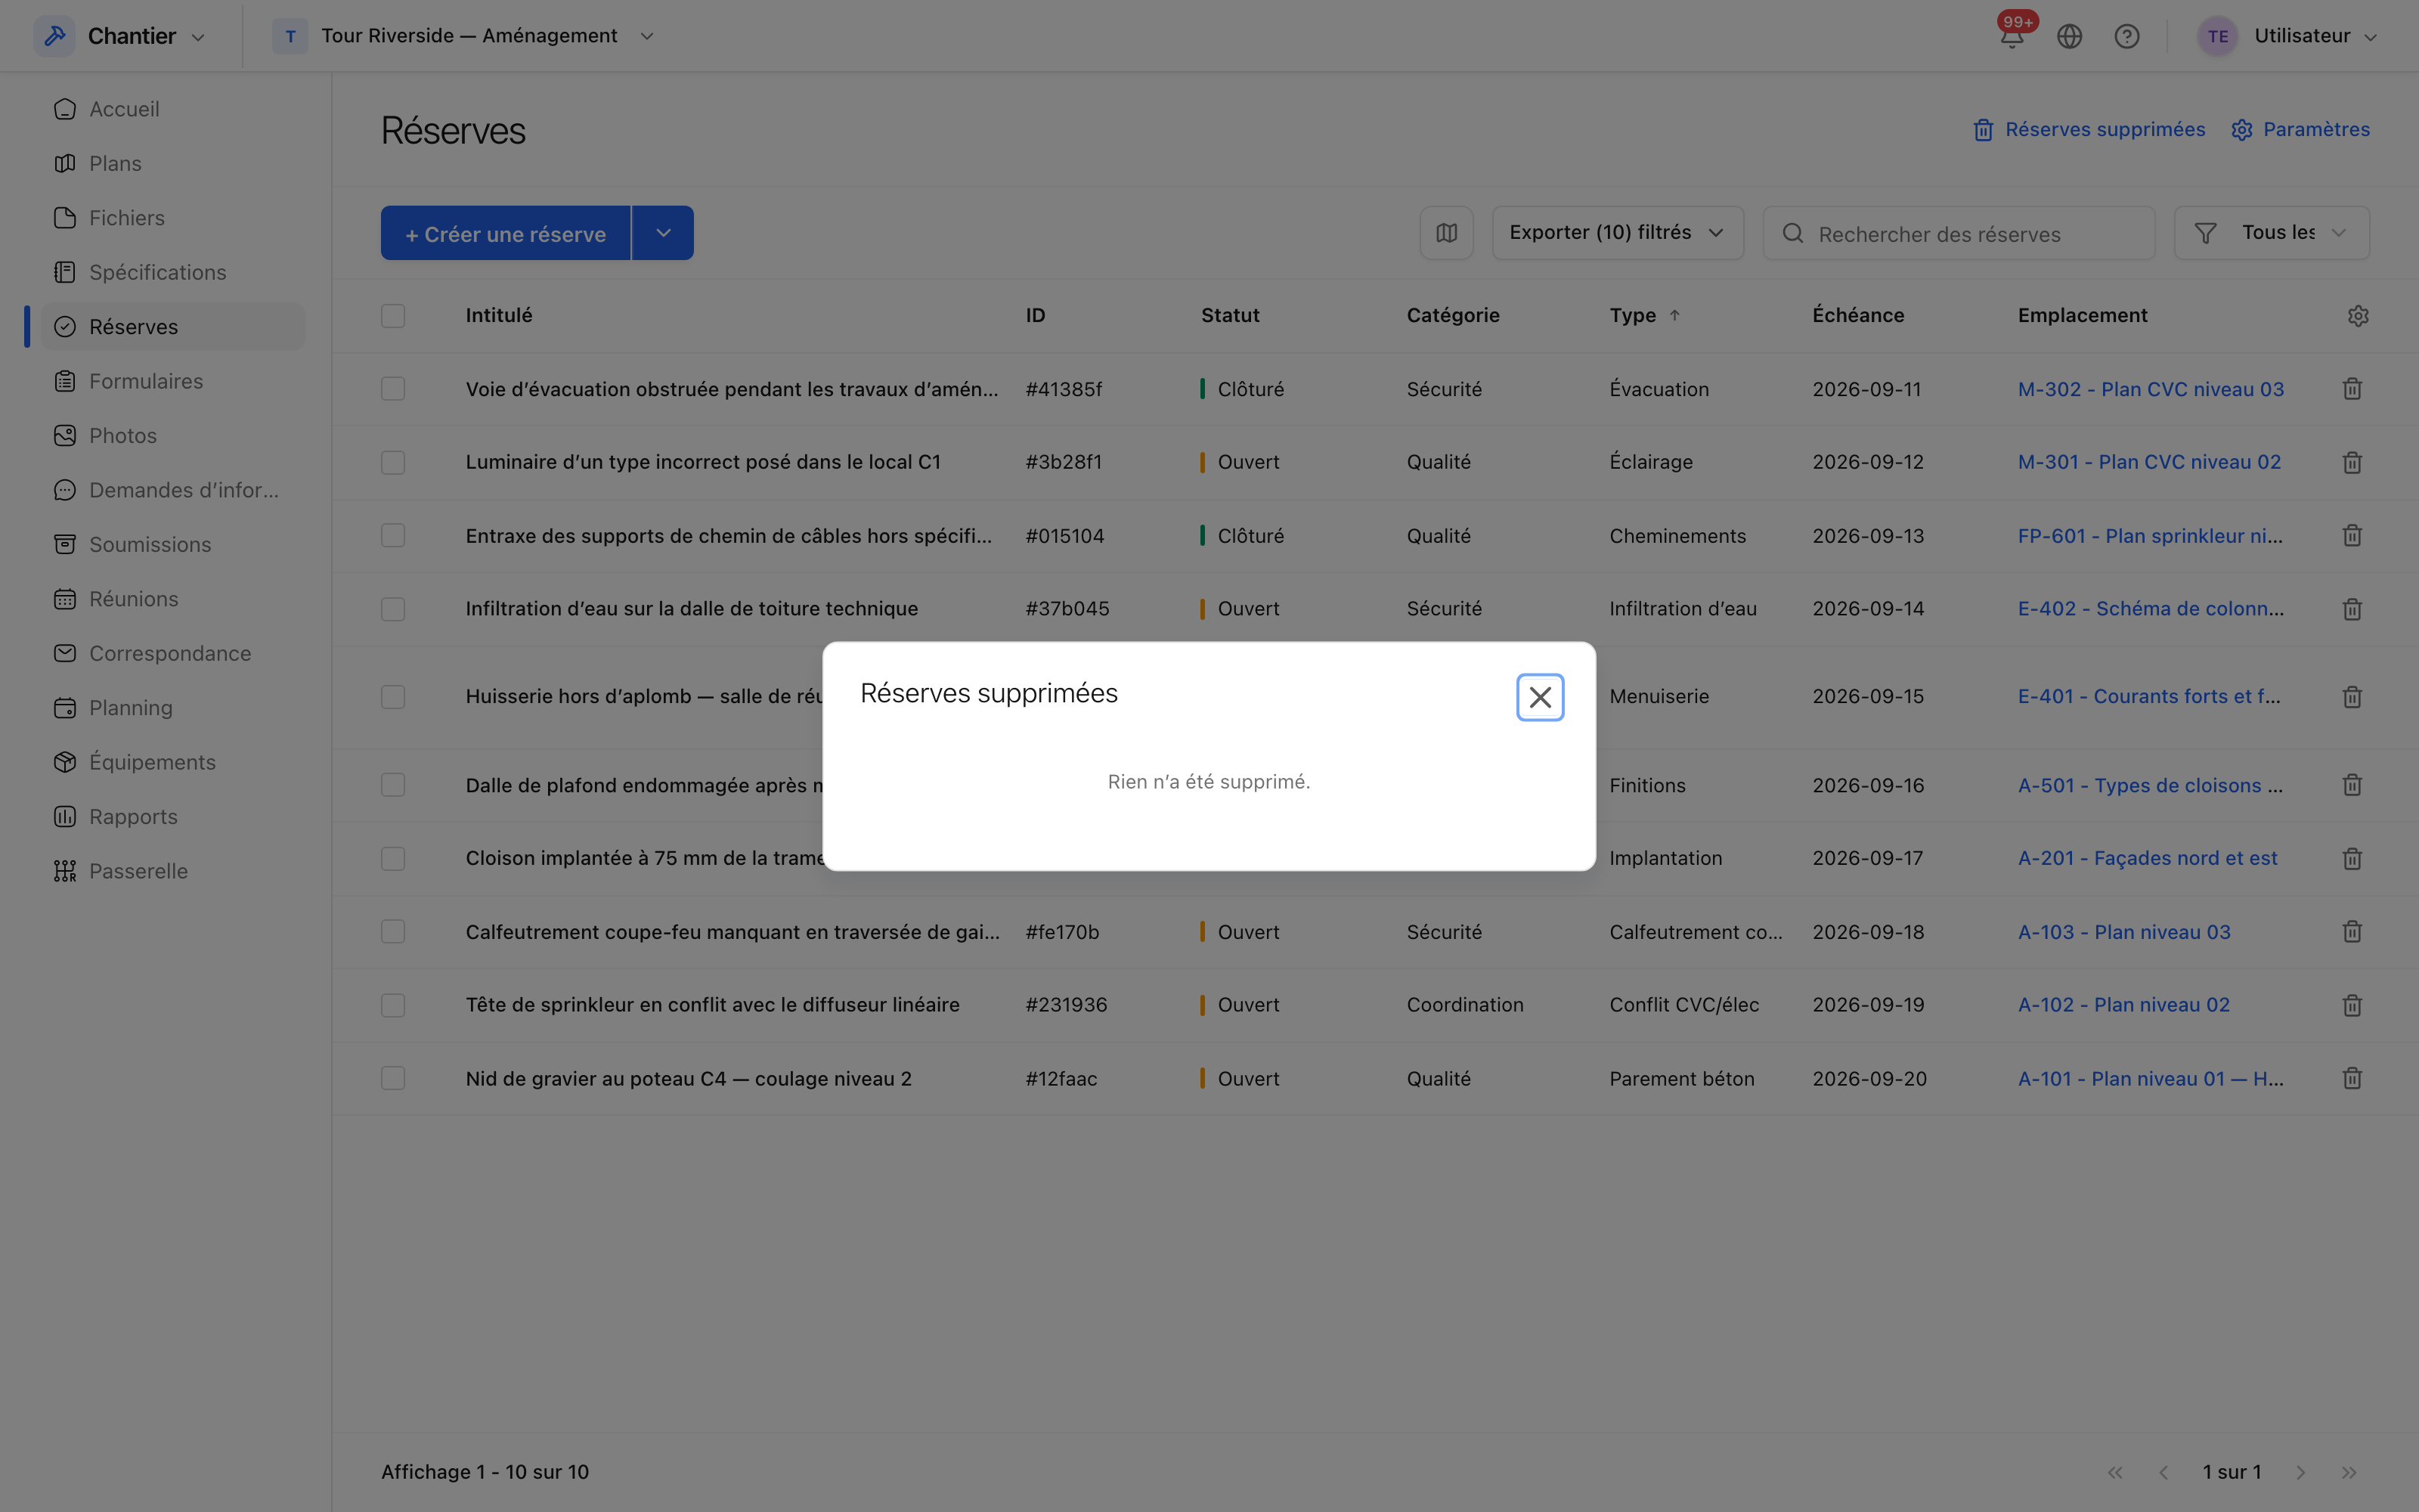Tick the Calfeutrement coupe-feu row checkbox
Viewport: 2419px width, 1512px height.
[393, 932]
